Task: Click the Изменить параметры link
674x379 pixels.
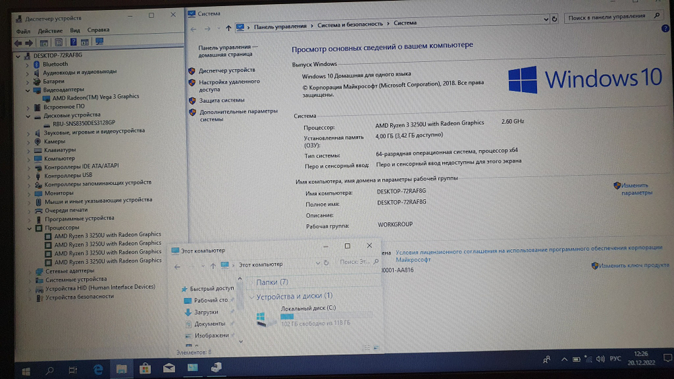Action: pos(636,189)
